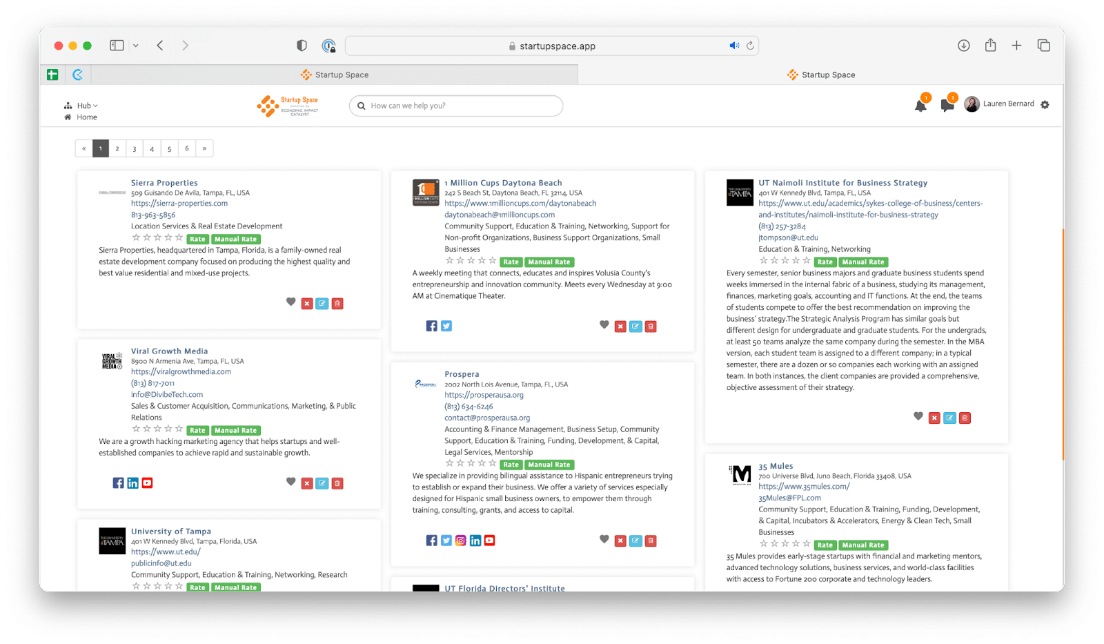Image resolution: width=1104 pixels, height=644 pixels.
Task: Go to pagination page 2
Action: [x=117, y=148]
